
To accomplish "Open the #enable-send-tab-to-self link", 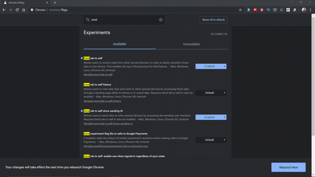I will click(x=98, y=74).
